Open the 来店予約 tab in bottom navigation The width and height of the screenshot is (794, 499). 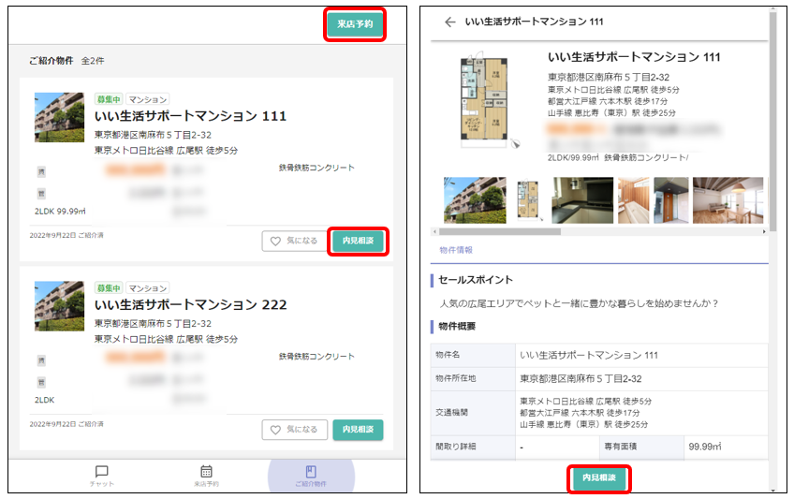pos(206,476)
